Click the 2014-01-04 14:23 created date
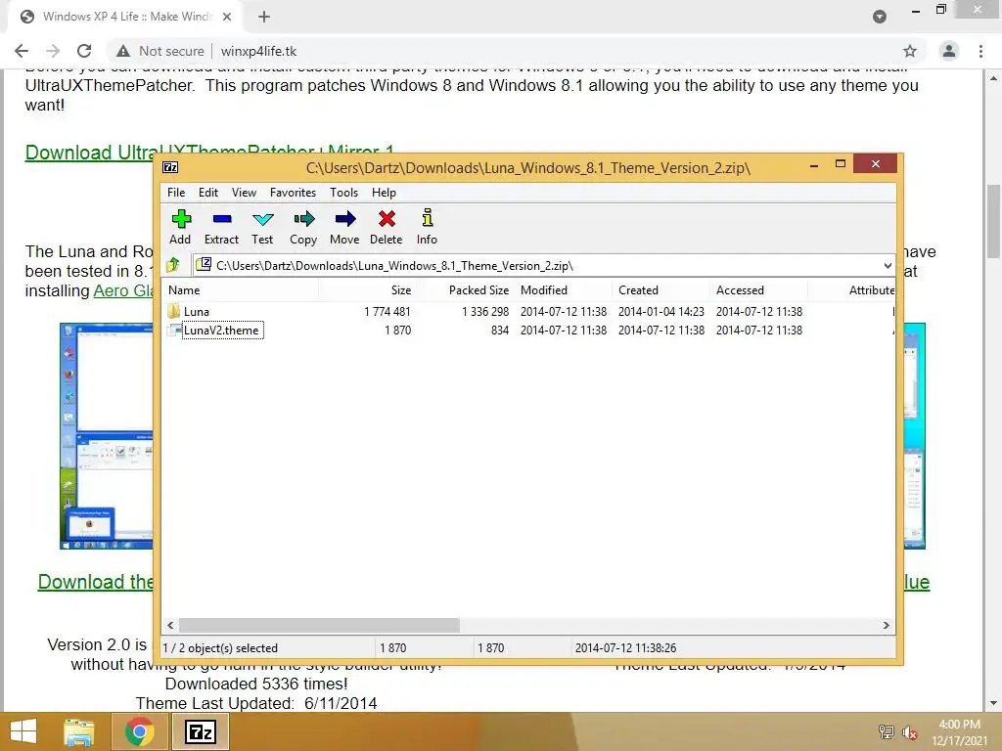The height and width of the screenshot is (751, 1002). tap(661, 312)
